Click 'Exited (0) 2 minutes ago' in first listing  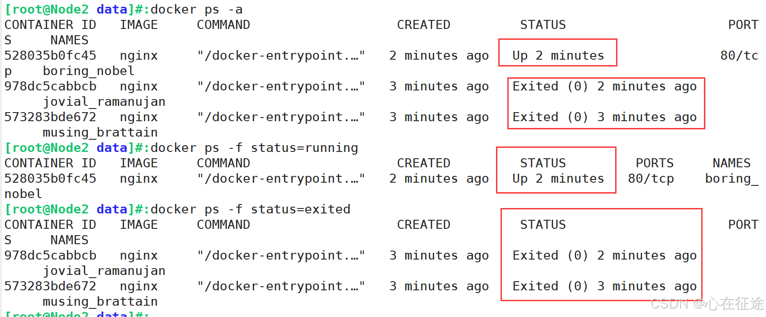pyautogui.click(x=604, y=86)
